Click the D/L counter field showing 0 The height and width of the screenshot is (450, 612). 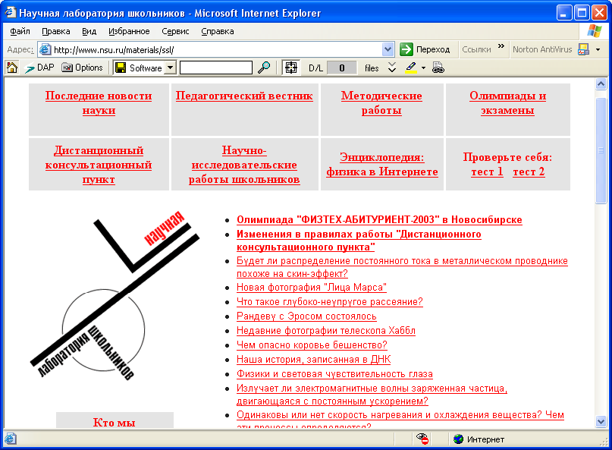pos(341,68)
